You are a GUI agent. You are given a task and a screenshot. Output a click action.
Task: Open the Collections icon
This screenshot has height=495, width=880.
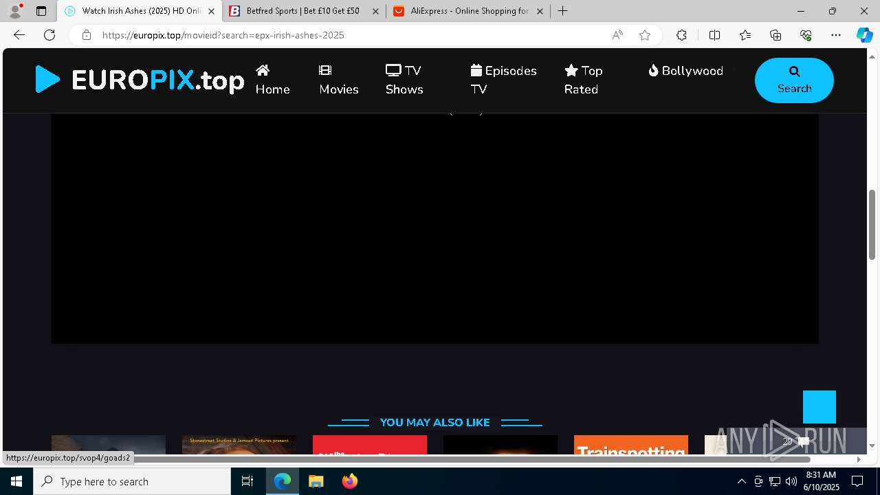[775, 35]
